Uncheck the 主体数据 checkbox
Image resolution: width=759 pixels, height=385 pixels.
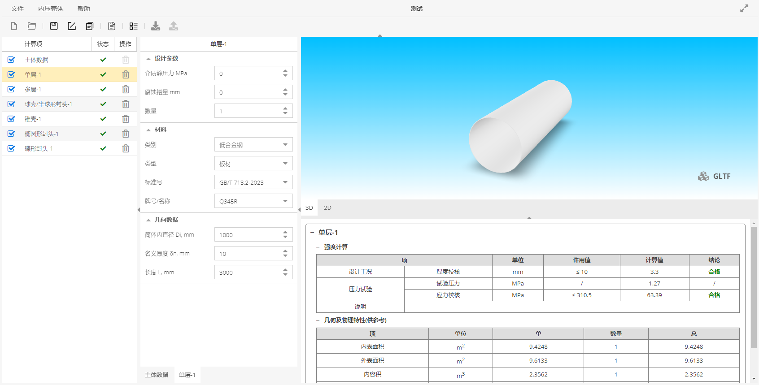click(11, 60)
